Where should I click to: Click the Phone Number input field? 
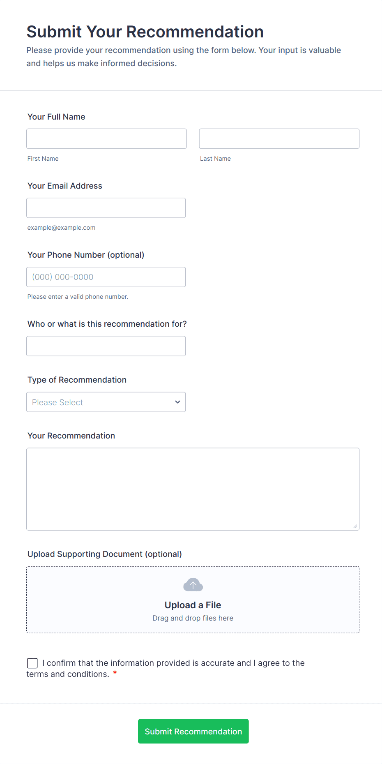pyautogui.click(x=106, y=277)
